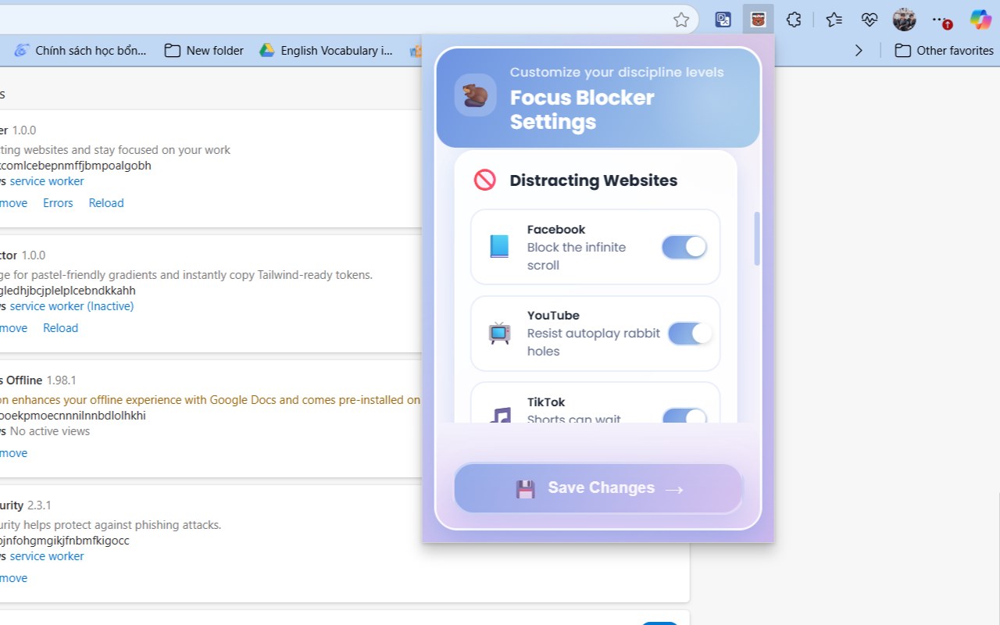
Task: Open the translate extension icon in toolbar
Action: tap(723, 20)
